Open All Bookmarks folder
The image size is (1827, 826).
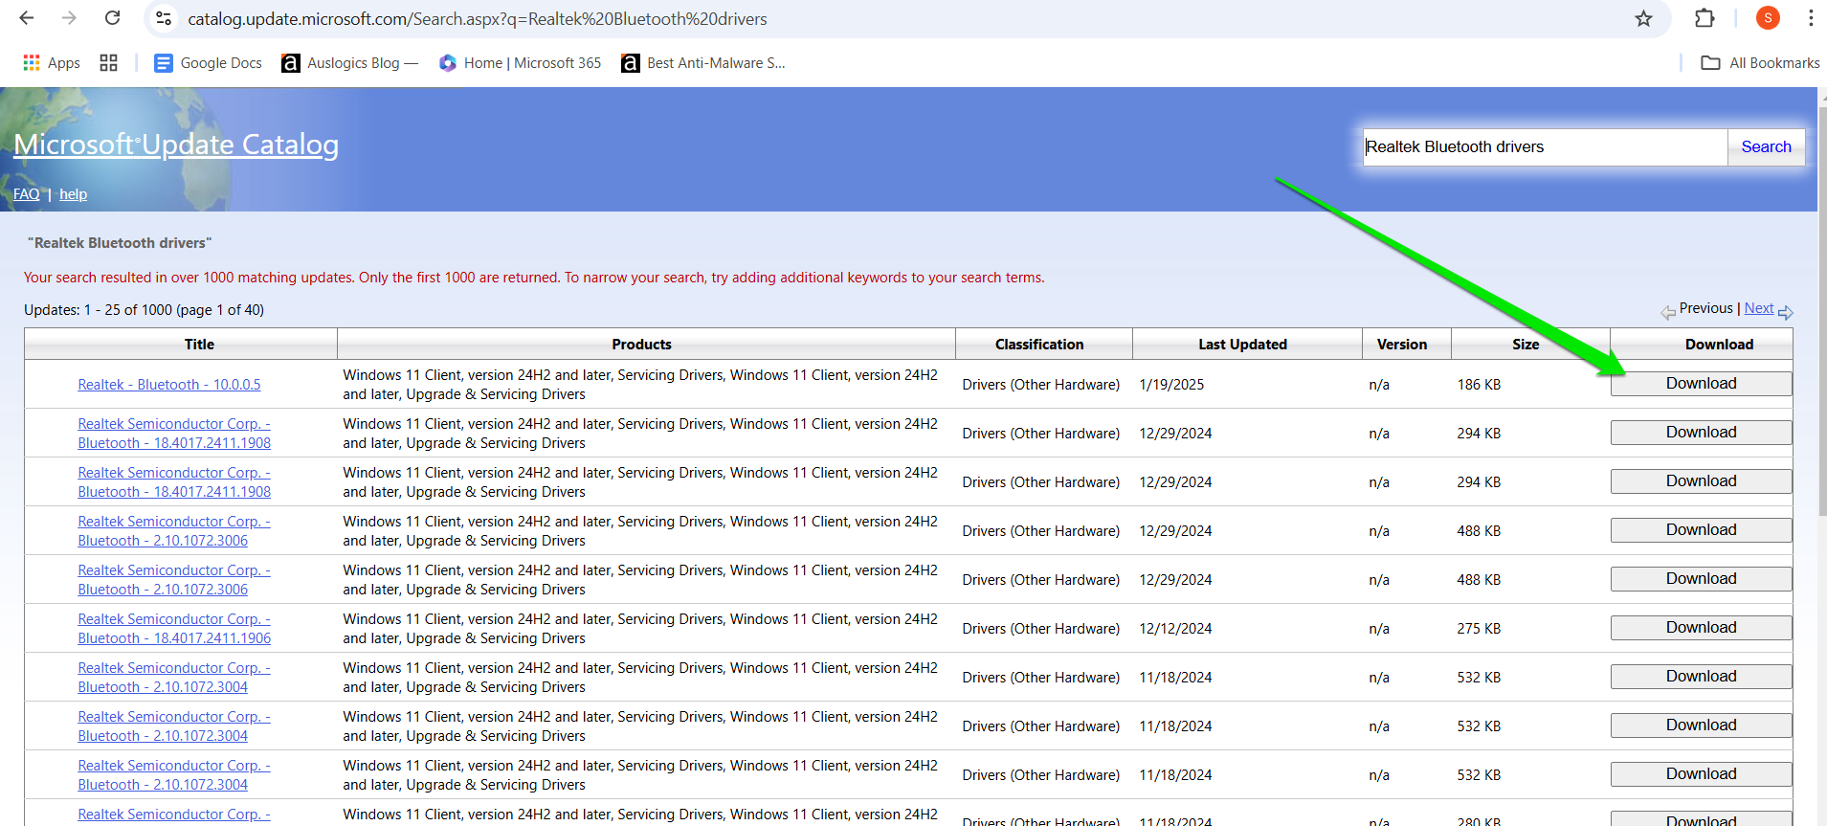(x=1760, y=63)
